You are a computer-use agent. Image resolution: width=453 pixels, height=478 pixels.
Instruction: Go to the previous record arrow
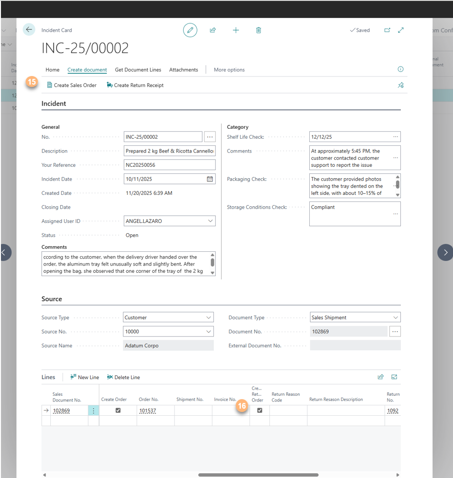coord(4,252)
